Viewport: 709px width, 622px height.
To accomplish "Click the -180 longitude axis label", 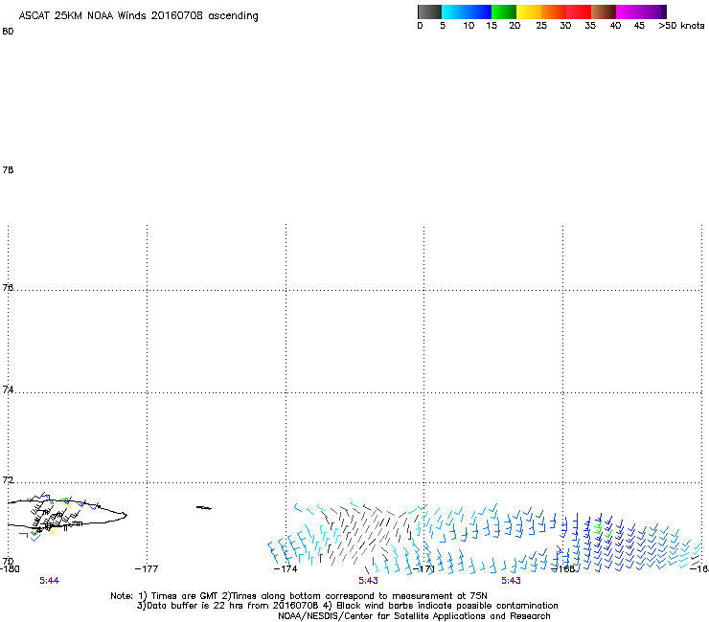I will (x=10, y=569).
